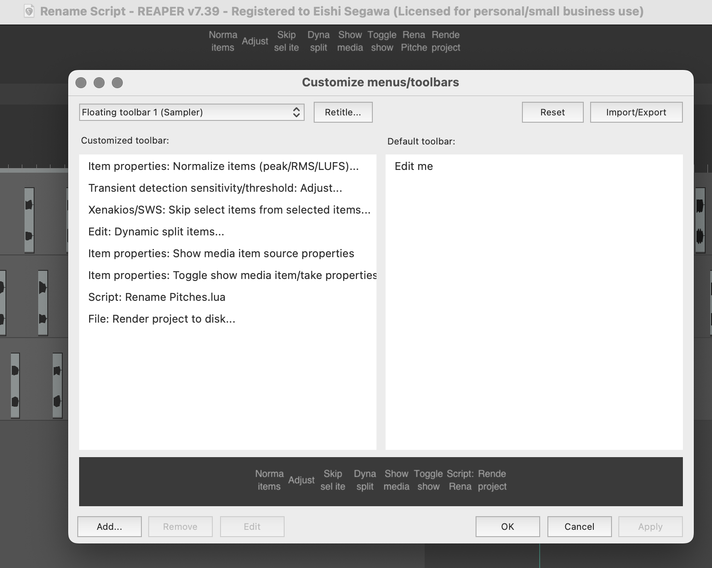Open the Import/Export menu button
Screen dimensions: 712x568
[636, 112]
